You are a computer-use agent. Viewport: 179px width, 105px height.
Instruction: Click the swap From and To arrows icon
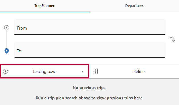pos(172,39)
